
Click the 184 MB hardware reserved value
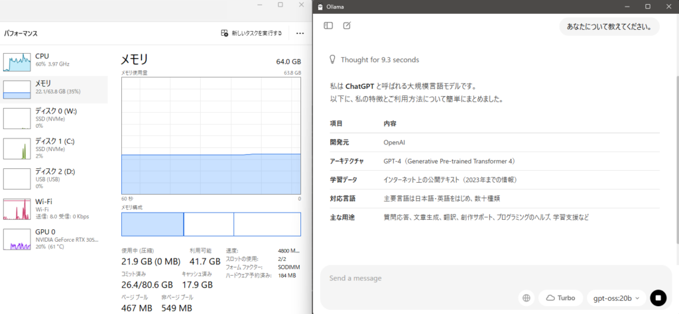(286, 276)
